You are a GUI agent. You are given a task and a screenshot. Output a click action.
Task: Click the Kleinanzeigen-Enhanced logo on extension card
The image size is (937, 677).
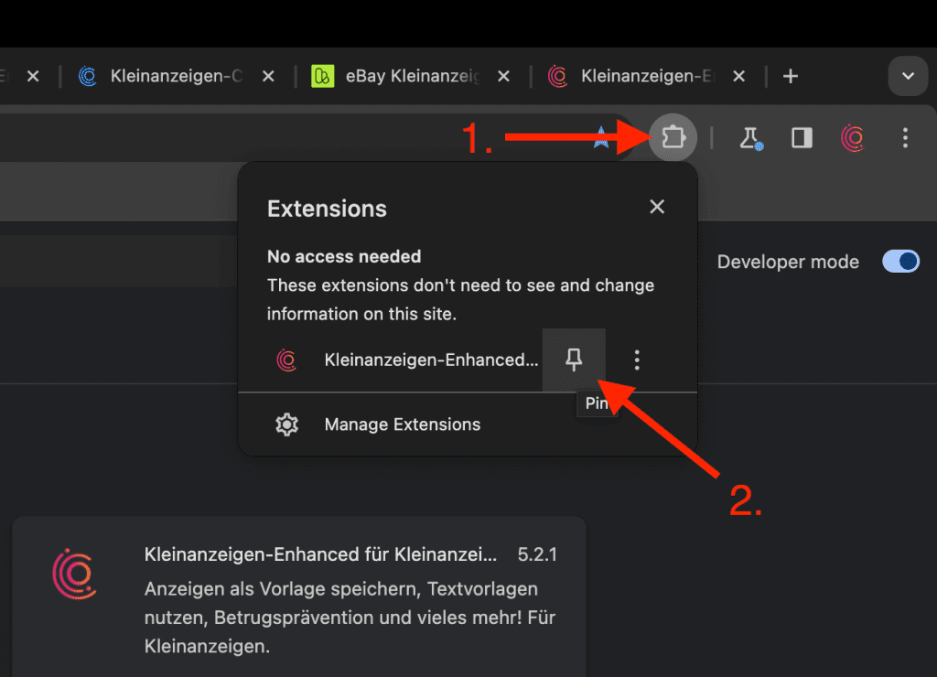[x=75, y=574]
